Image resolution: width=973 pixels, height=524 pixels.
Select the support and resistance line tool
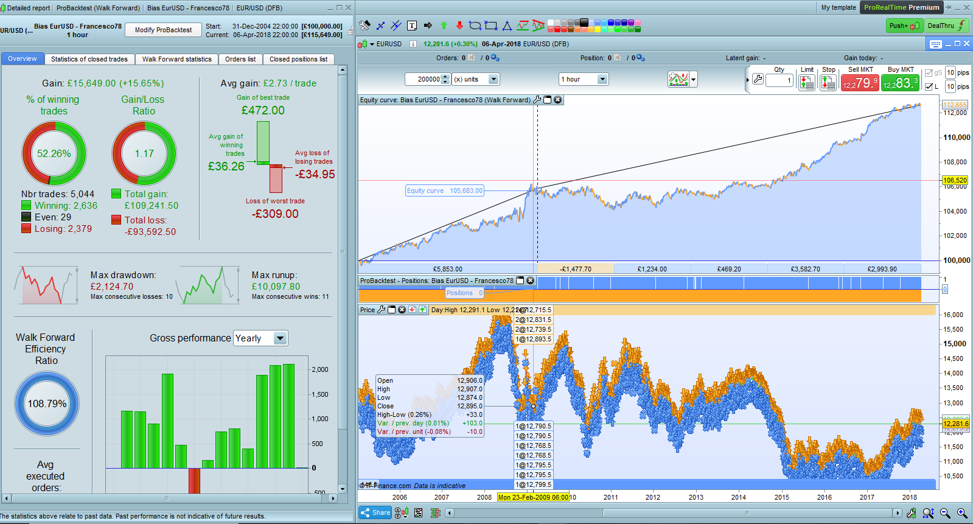point(523,26)
